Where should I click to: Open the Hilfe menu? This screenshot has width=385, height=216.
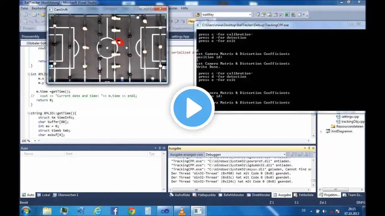(x=184, y=8)
